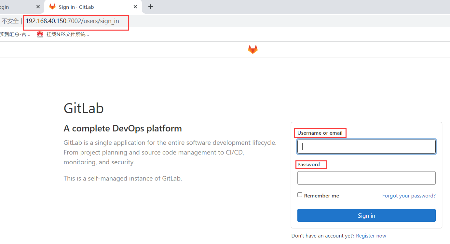Focus the Password input field

pyautogui.click(x=366, y=178)
